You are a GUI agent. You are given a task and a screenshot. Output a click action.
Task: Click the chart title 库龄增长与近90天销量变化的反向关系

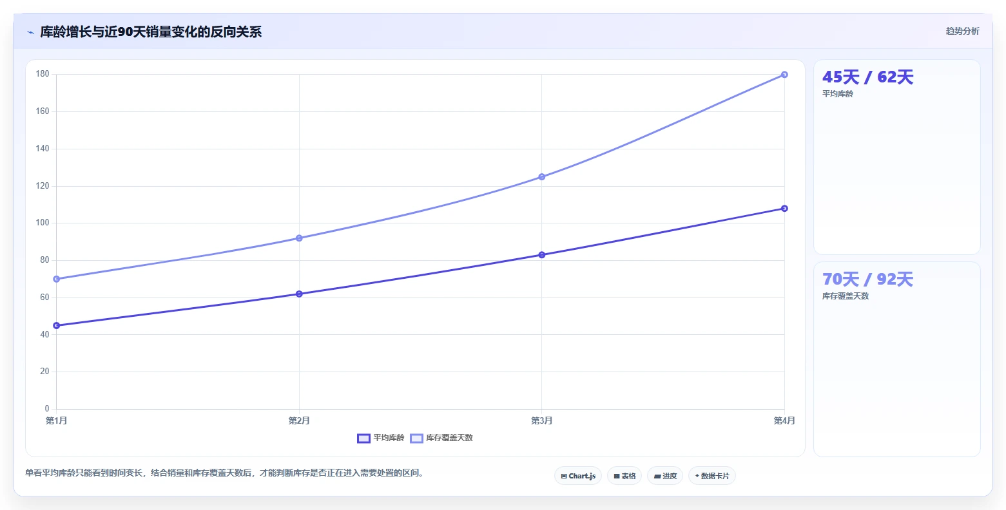151,32
